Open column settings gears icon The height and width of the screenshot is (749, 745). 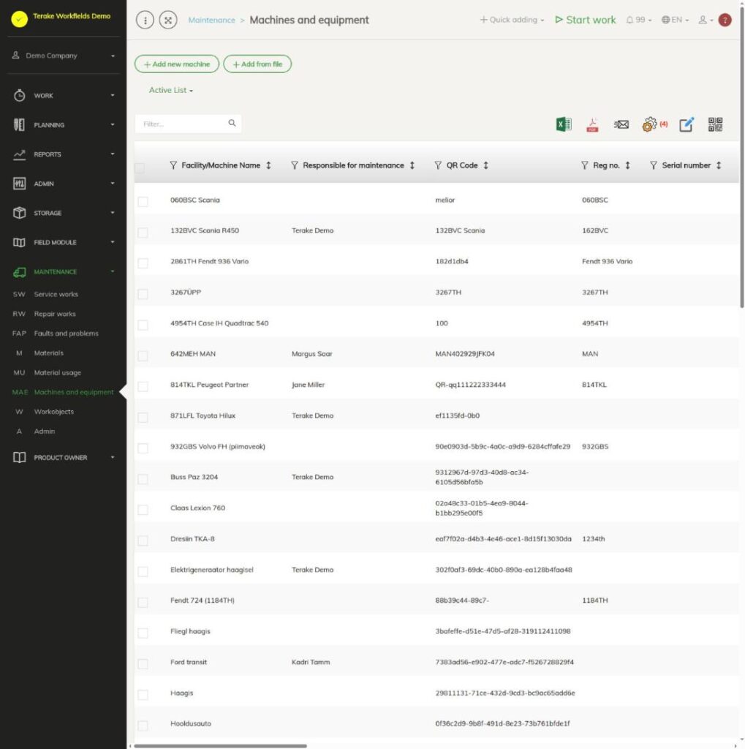coord(649,124)
